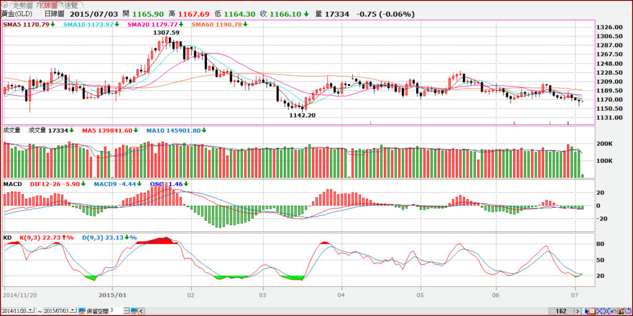Click the KD panel title
The height and width of the screenshot is (316, 633).
coord(7,237)
